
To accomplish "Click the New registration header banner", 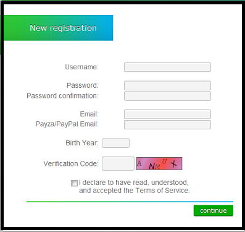I will (59, 28).
